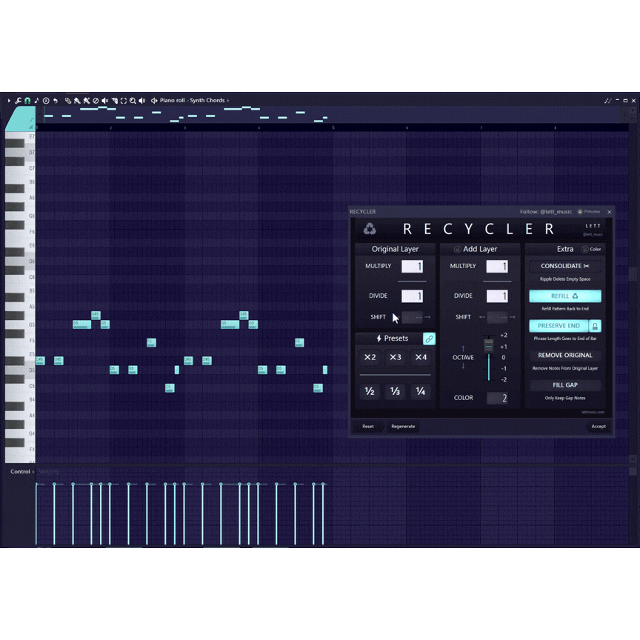Apply the ⅓ preset
The image size is (640, 640).
[x=395, y=392]
